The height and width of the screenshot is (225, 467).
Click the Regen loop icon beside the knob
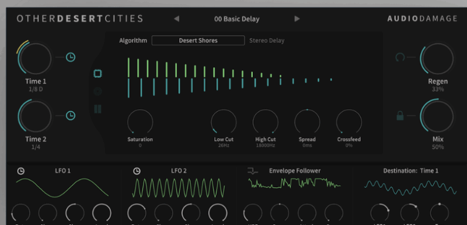coord(400,57)
